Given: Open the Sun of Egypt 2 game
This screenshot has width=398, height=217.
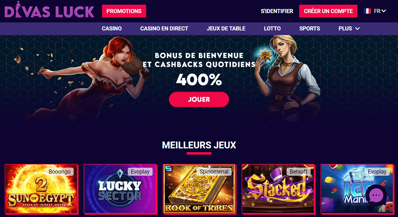Looking at the screenshot, I should click(x=41, y=189).
